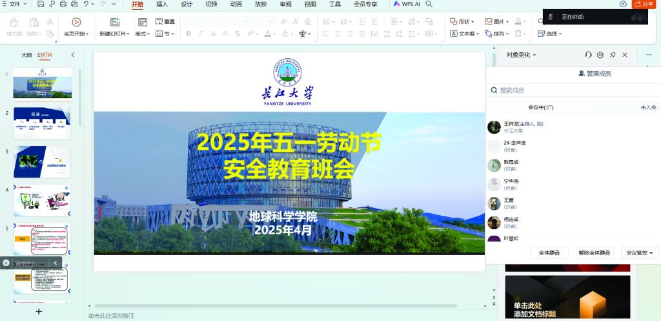Image resolution: width=661 pixels, height=321 pixels.
Task: Expand the 会议管控 dropdown
Action: point(640,253)
